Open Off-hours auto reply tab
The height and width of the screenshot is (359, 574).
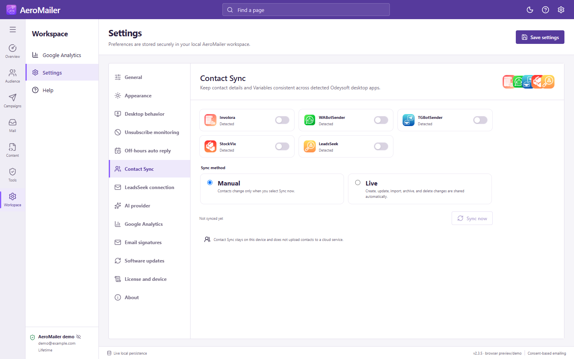[149, 151]
